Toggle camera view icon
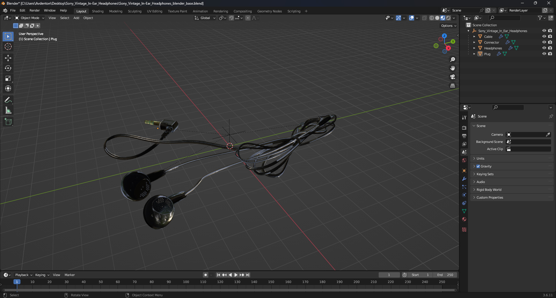 click(x=453, y=77)
